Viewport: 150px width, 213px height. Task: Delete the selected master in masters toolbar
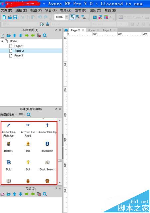(x=39, y=194)
